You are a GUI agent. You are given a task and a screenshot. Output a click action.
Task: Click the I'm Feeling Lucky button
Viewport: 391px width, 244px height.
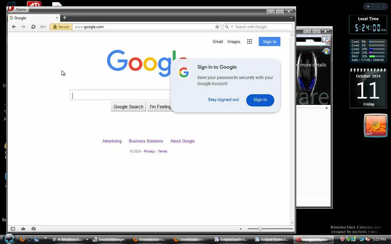pos(159,107)
